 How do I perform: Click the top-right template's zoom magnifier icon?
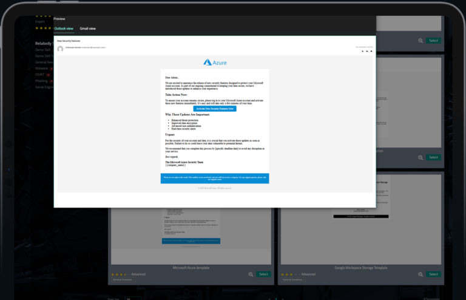tap(420, 41)
